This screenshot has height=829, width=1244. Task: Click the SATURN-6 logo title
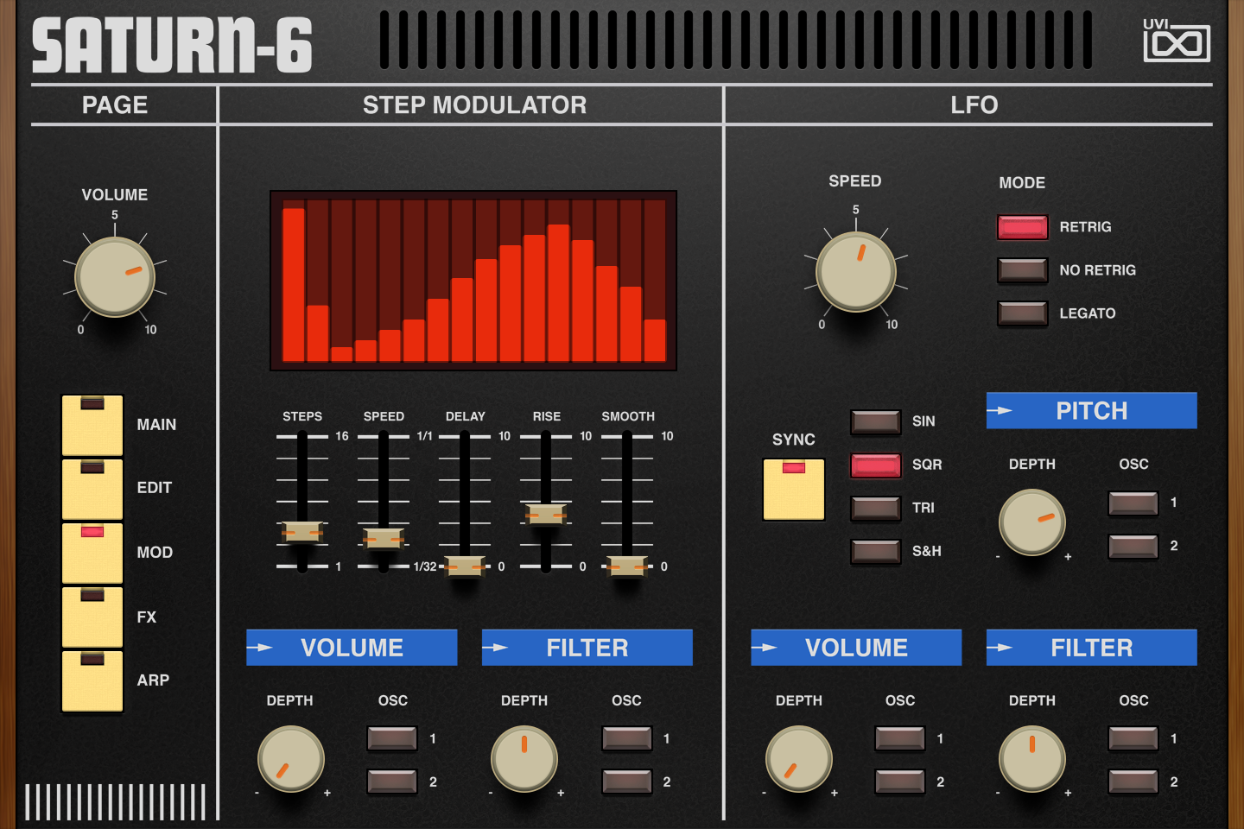[x=172, y=46]
